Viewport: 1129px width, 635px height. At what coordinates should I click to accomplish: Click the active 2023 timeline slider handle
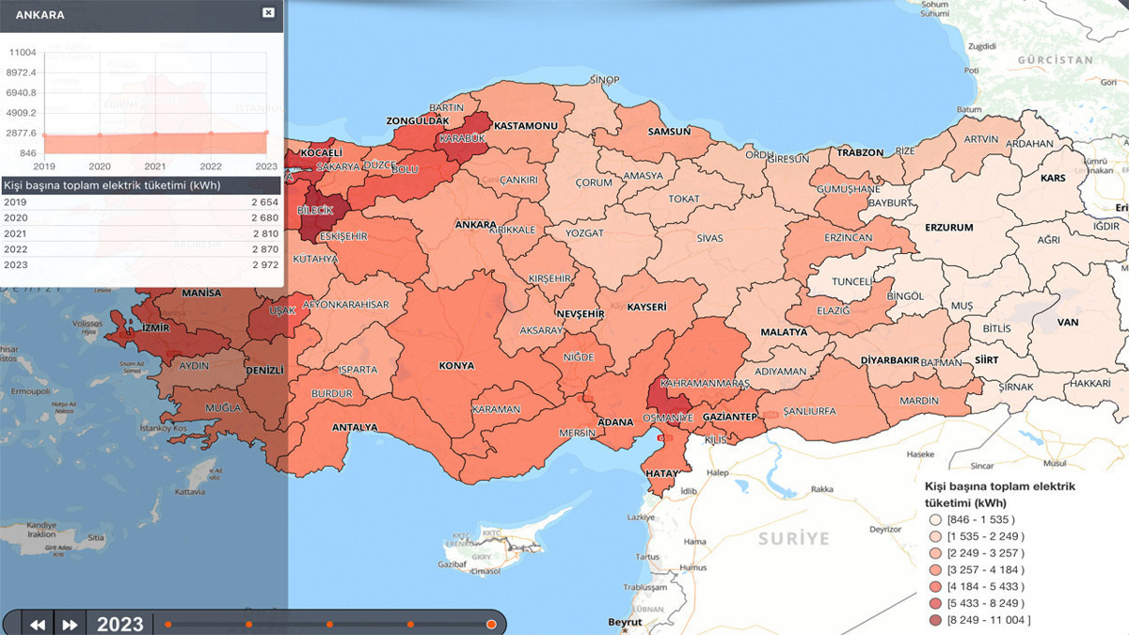click(491, 624)
